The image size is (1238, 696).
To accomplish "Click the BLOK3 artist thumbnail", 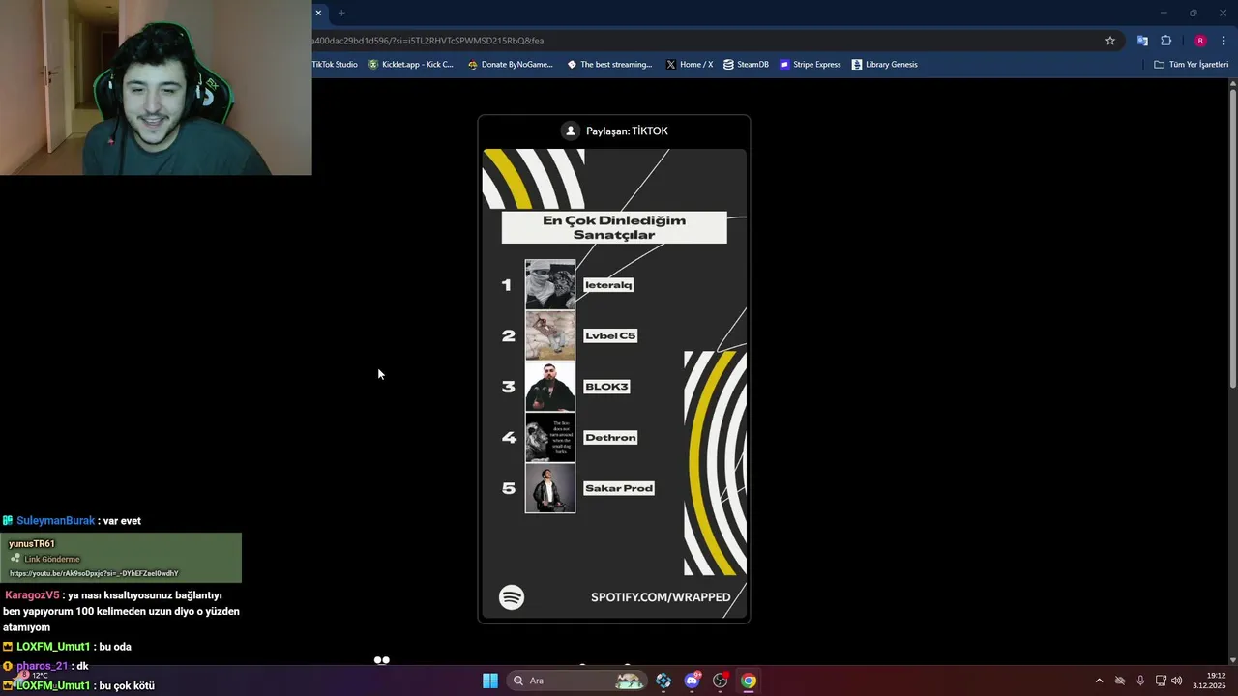I will click(x=550, y=387).
